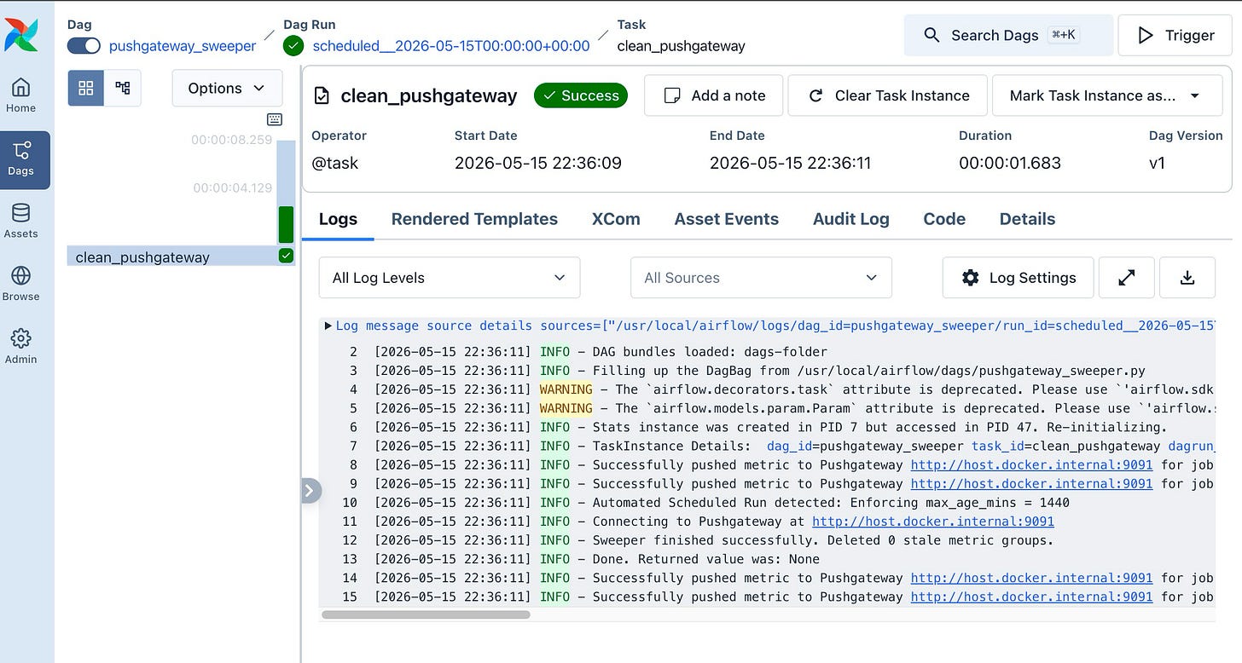Image resolution: width=1242 pixels, height=663 pixels.
Task: Click the collapse panel arrow handle
Action: point(311,490)
